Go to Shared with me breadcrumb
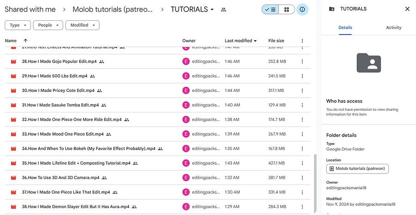Viewport: 416px width, 215px height. 30,9
